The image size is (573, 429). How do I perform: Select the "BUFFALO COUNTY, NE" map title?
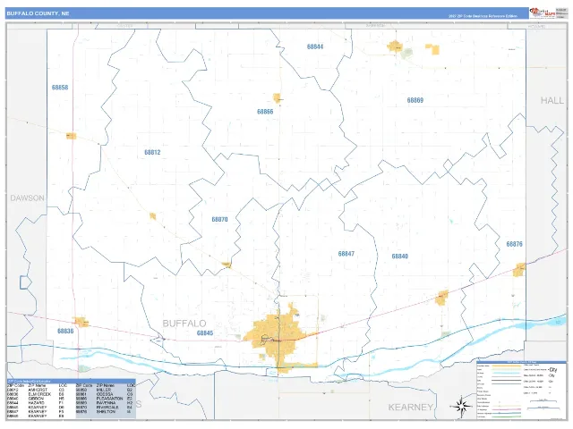[38, 13]
